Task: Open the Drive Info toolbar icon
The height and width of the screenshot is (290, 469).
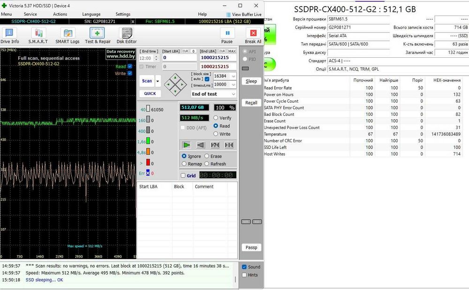Action: click(x=9, y=33)
